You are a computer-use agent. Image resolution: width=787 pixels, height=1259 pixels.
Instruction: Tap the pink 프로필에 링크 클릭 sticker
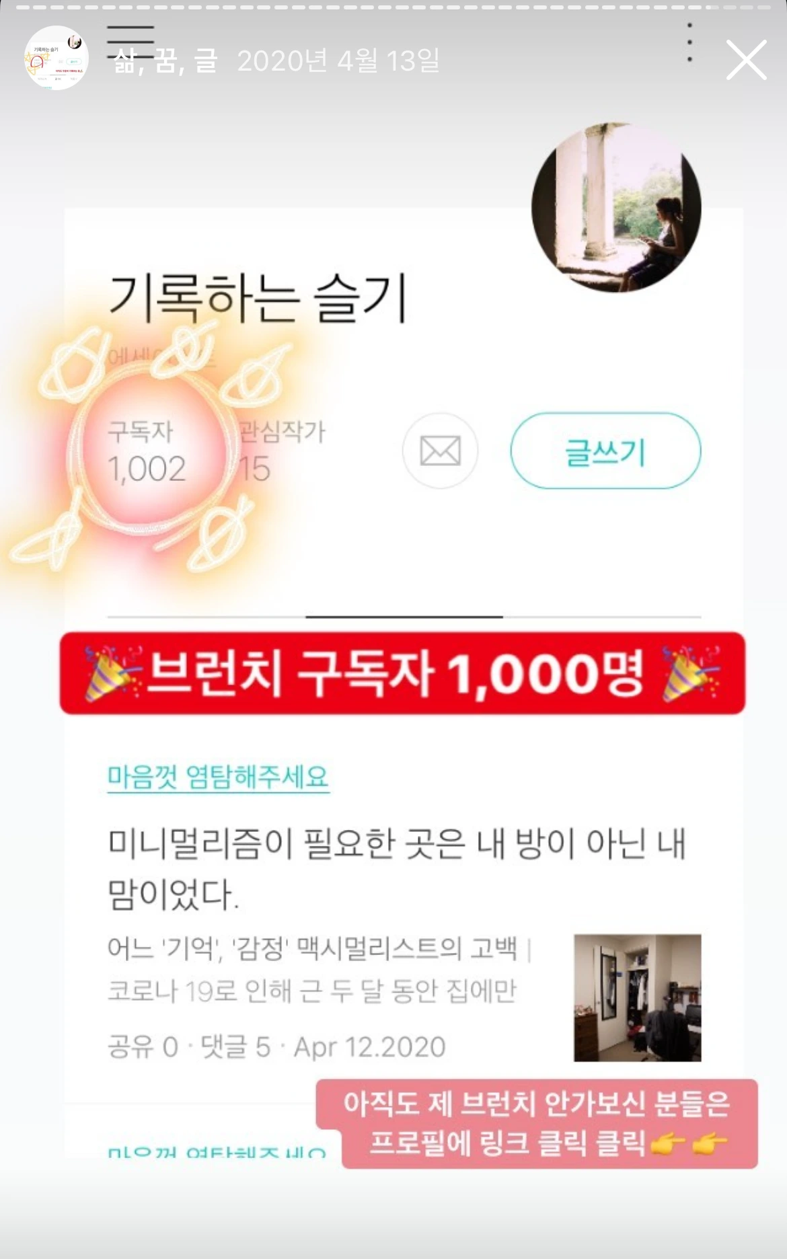coord(537,1123)
